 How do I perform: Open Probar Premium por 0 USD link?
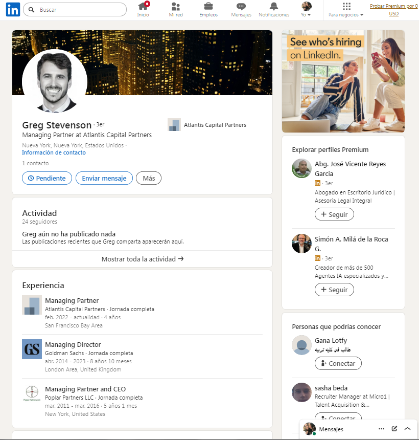[394, 10]
